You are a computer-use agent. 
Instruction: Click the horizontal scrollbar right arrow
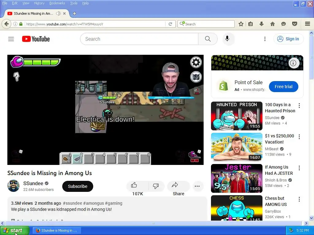tap(306, 223)
